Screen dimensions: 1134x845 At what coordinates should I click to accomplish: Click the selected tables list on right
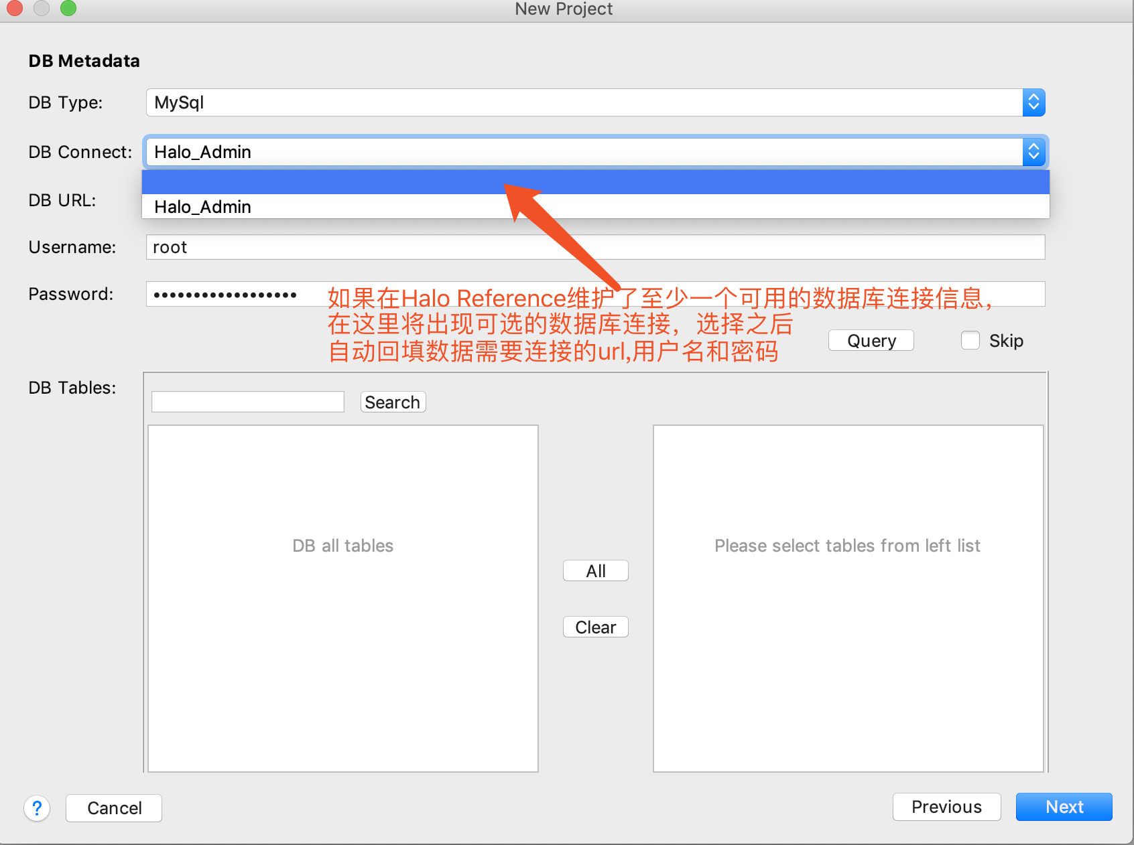[848, 598]
